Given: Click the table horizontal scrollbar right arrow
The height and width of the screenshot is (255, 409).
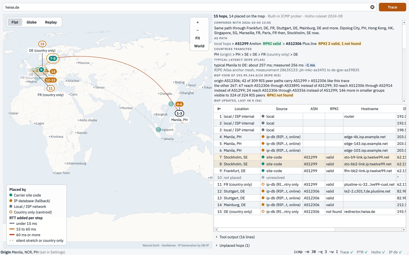Looking at the screenshot, I should (404, 229).
